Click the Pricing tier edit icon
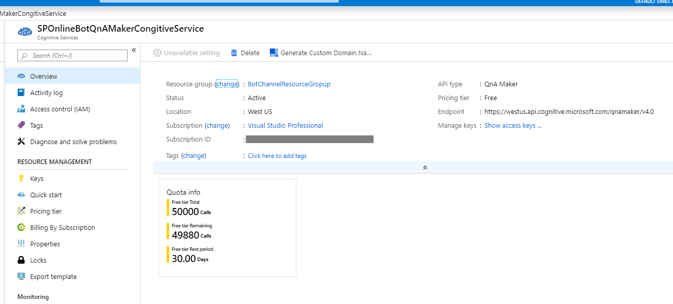 tap(21, 211)
